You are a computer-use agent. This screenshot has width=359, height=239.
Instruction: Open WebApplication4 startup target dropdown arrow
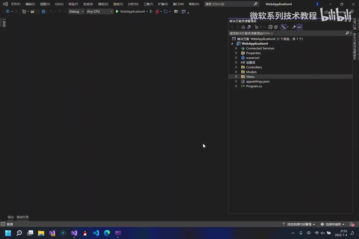[147, 11]
